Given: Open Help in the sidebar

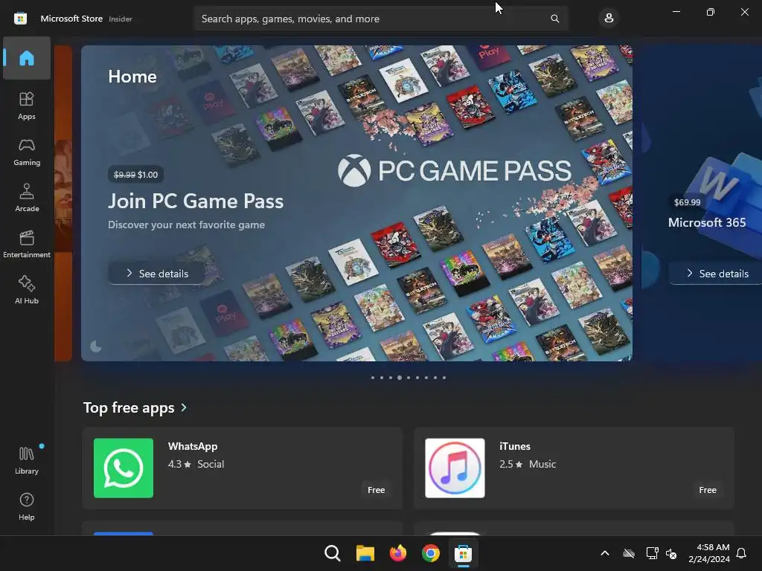Looking at the screenshot, I should point(27,506).
